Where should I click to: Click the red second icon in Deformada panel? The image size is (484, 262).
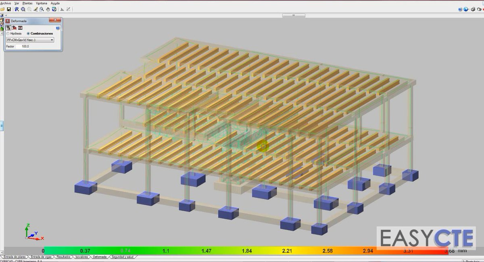click(14, 28)
